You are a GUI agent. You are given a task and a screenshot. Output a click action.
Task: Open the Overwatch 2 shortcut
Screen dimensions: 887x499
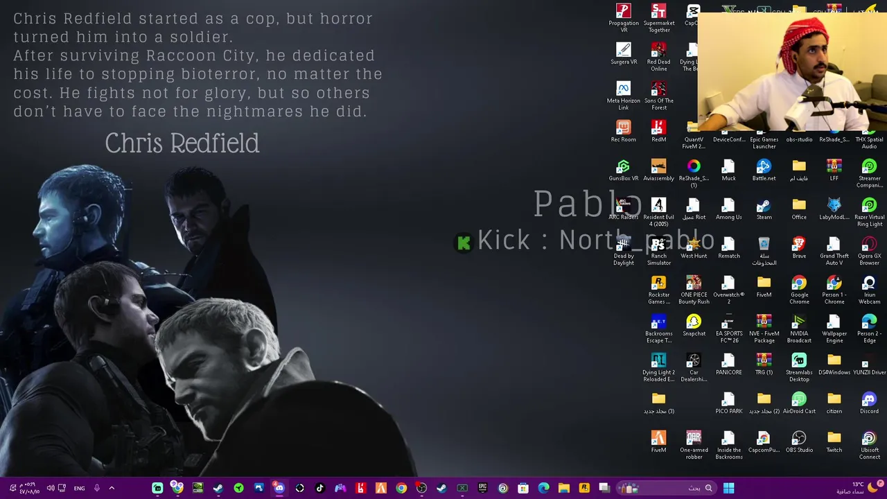729,290
